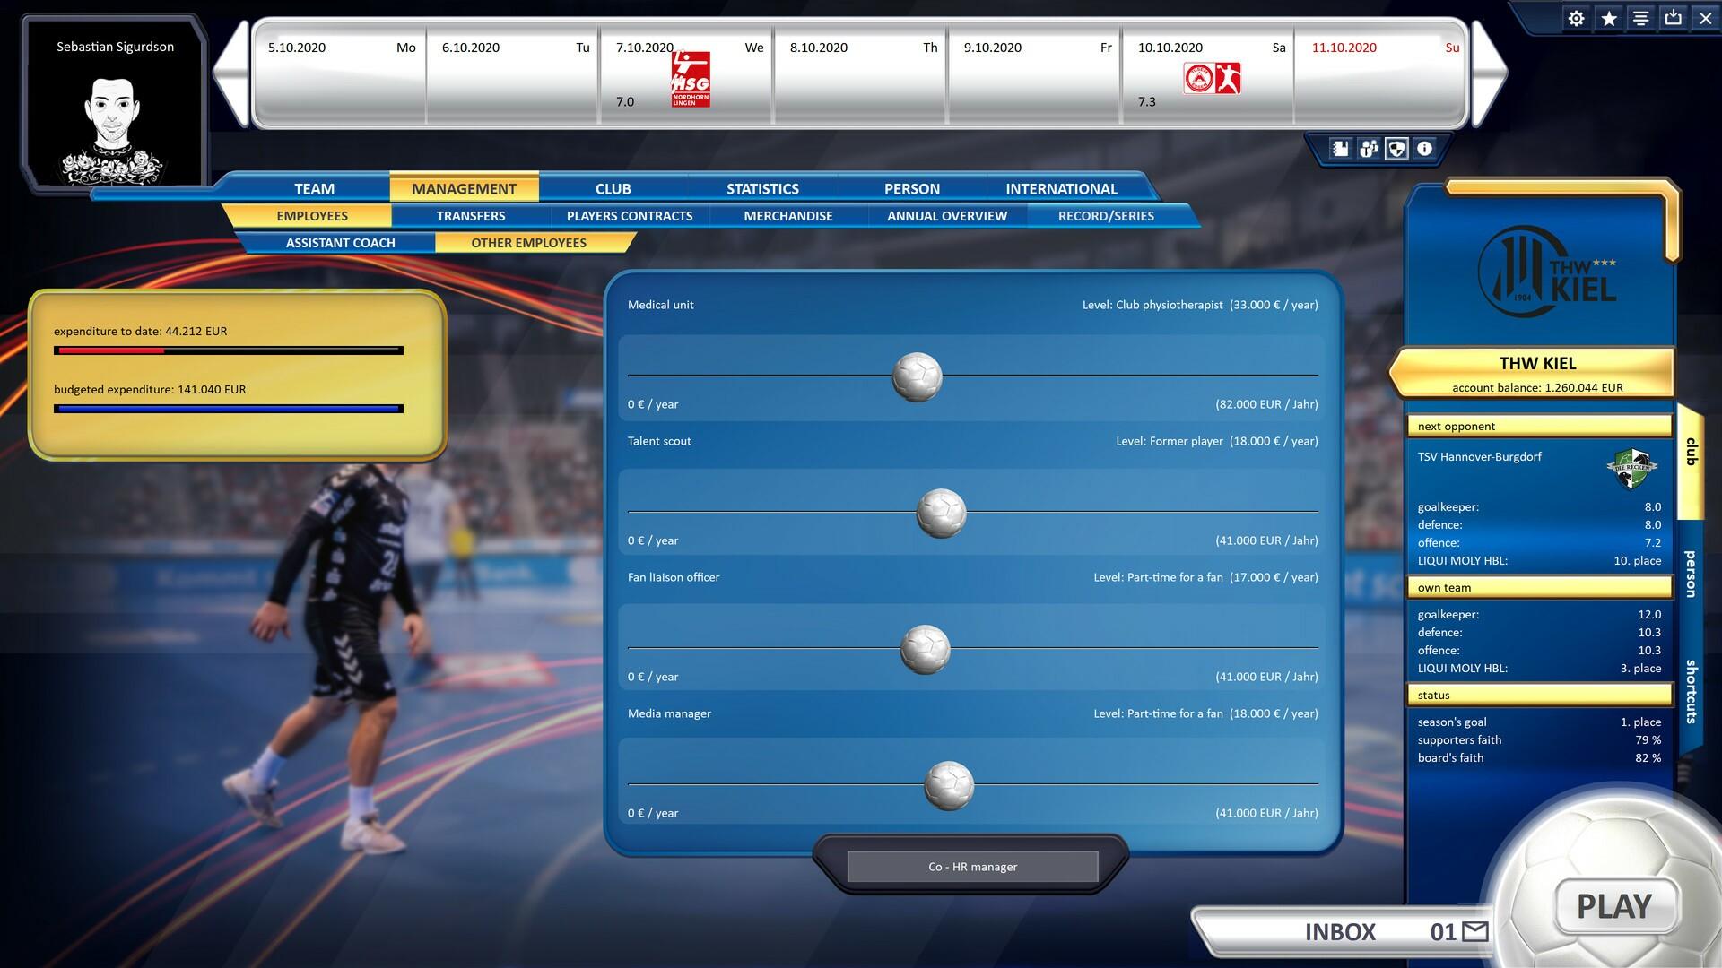
Task: Open the CLUB main tab
Action: pyautogui.click(x=613, y=189)
